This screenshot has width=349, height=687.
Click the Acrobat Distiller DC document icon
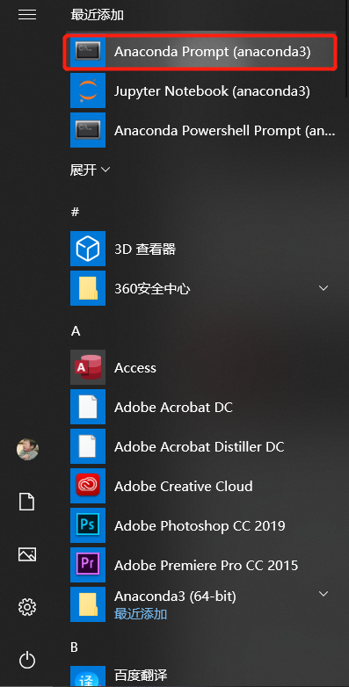(x=88, y=446)
